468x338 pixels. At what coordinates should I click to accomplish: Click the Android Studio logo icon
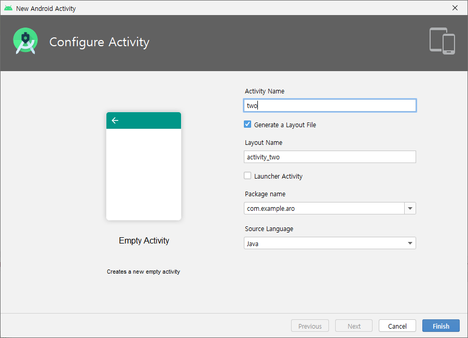tap(25, 41)
